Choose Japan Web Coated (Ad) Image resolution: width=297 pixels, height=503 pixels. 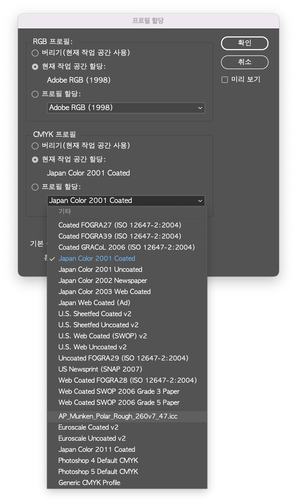coord(127,303)
